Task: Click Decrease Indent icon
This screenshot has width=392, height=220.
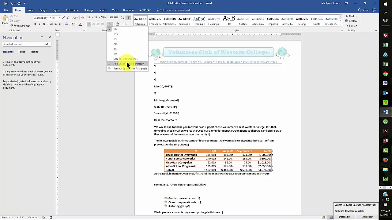Action: coord(111,18)
